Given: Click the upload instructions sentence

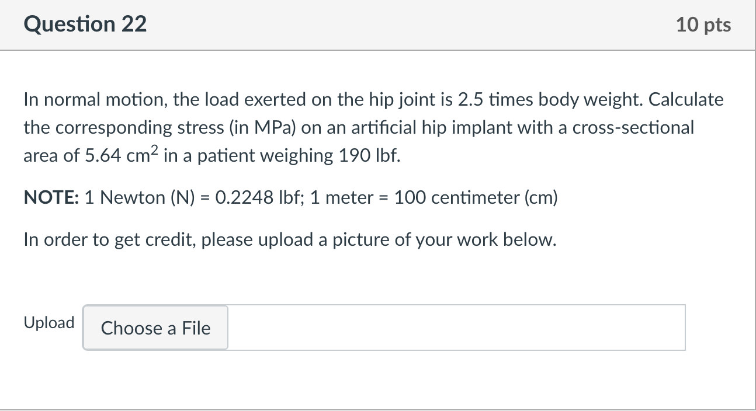Looking at the screenshot, I should [x=289, y=239].
